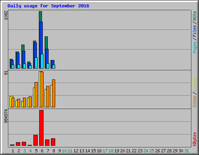Image resolution: width=199 pixels, height=155 pixels.
Task: Click green day label '31' on the x-axis
Action: (187, 151)
